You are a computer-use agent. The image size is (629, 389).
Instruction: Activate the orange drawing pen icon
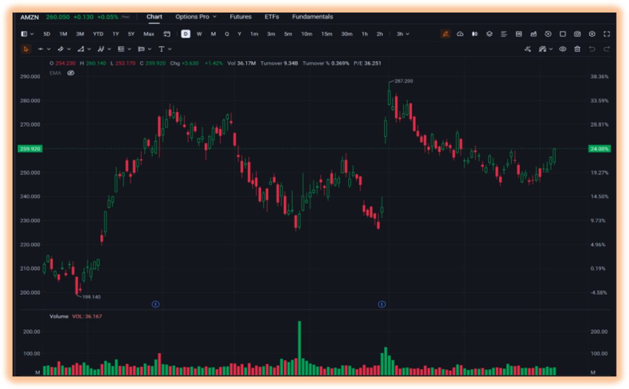coord(446,34)
